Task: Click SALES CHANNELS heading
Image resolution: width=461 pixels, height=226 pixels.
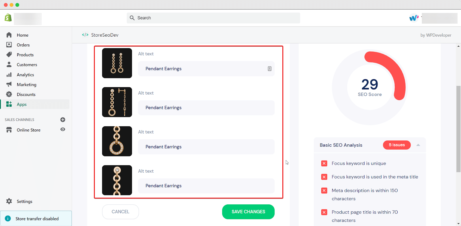Action: 20,120
